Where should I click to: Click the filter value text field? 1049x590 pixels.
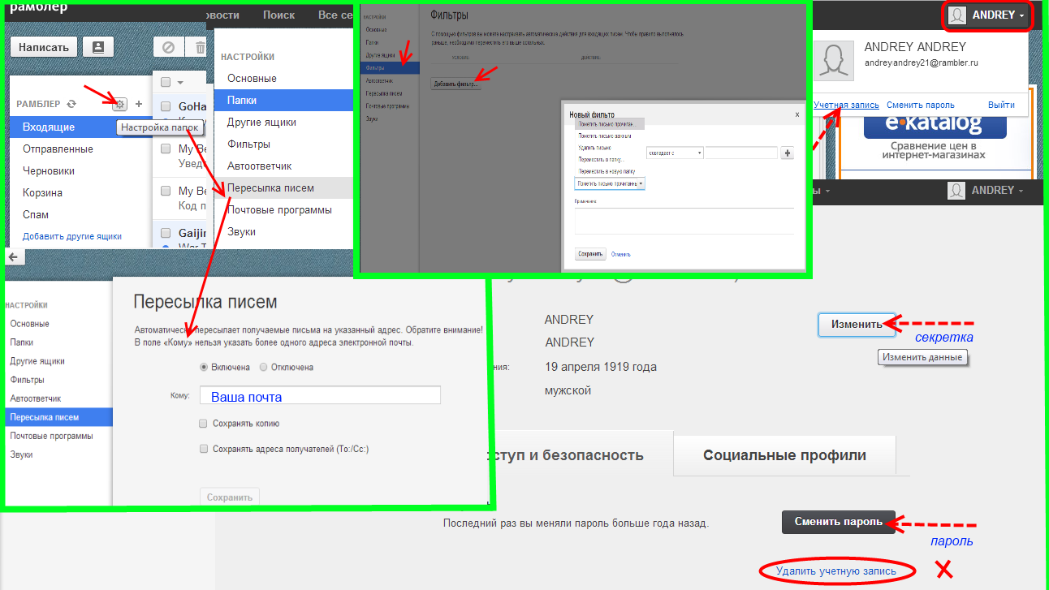(x=741, y=153)
